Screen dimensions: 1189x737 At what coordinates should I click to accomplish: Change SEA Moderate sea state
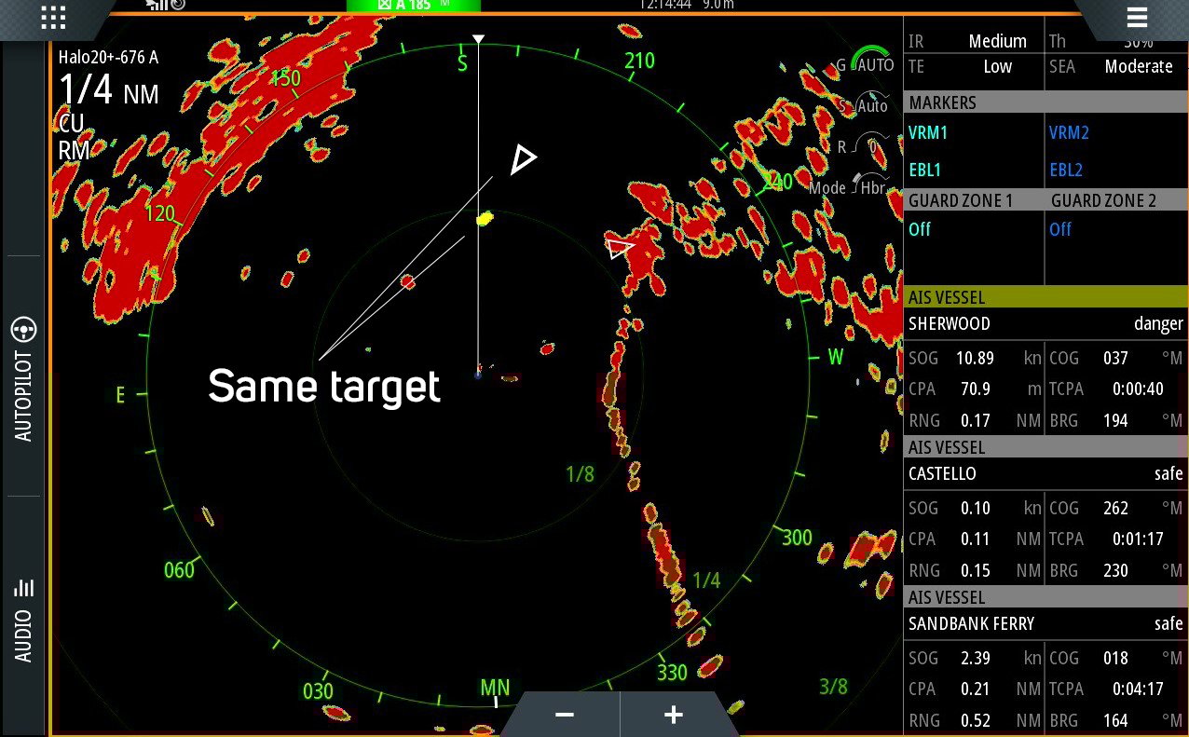tap(1116, 66)
